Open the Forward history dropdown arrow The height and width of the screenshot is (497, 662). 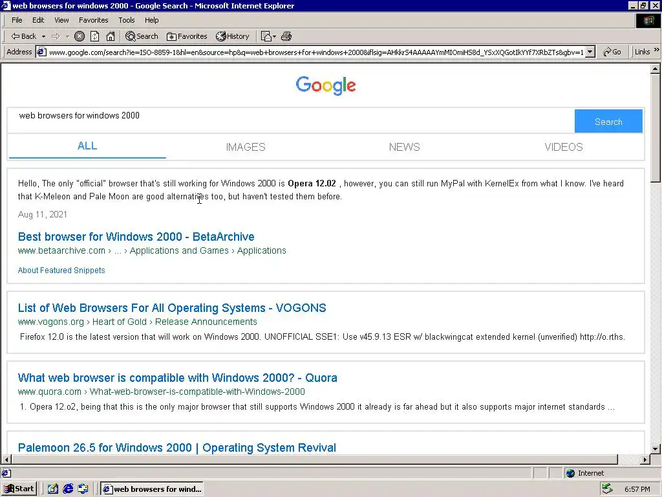coord(67,36)
